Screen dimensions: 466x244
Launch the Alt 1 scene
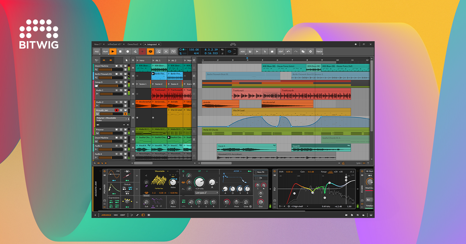(x=153, y=60)
